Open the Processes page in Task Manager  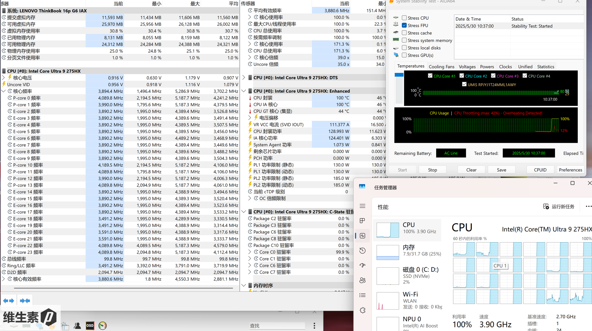[363, 221]
